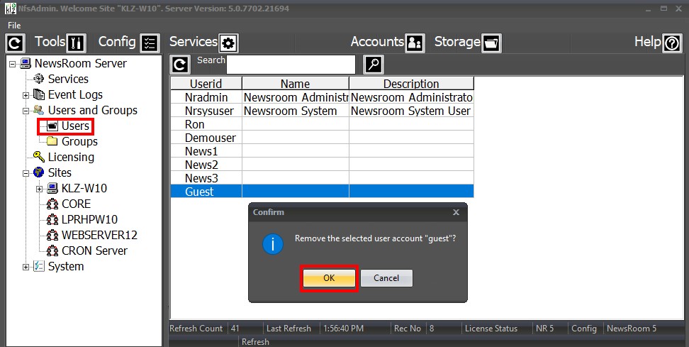Screen dimensions: 689x347
Task: Click the Event Logs icon
Action: pyautogui.click(x=39, y=94)
